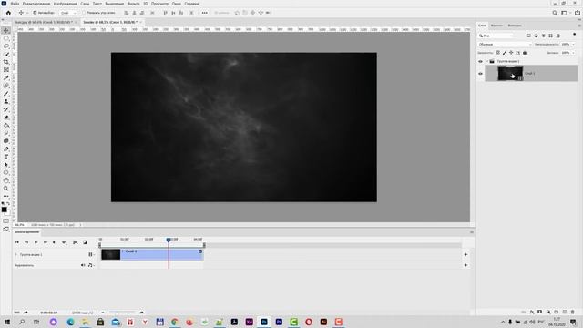Toggle layer filtering switch on Layers panel

pos(575,35)
